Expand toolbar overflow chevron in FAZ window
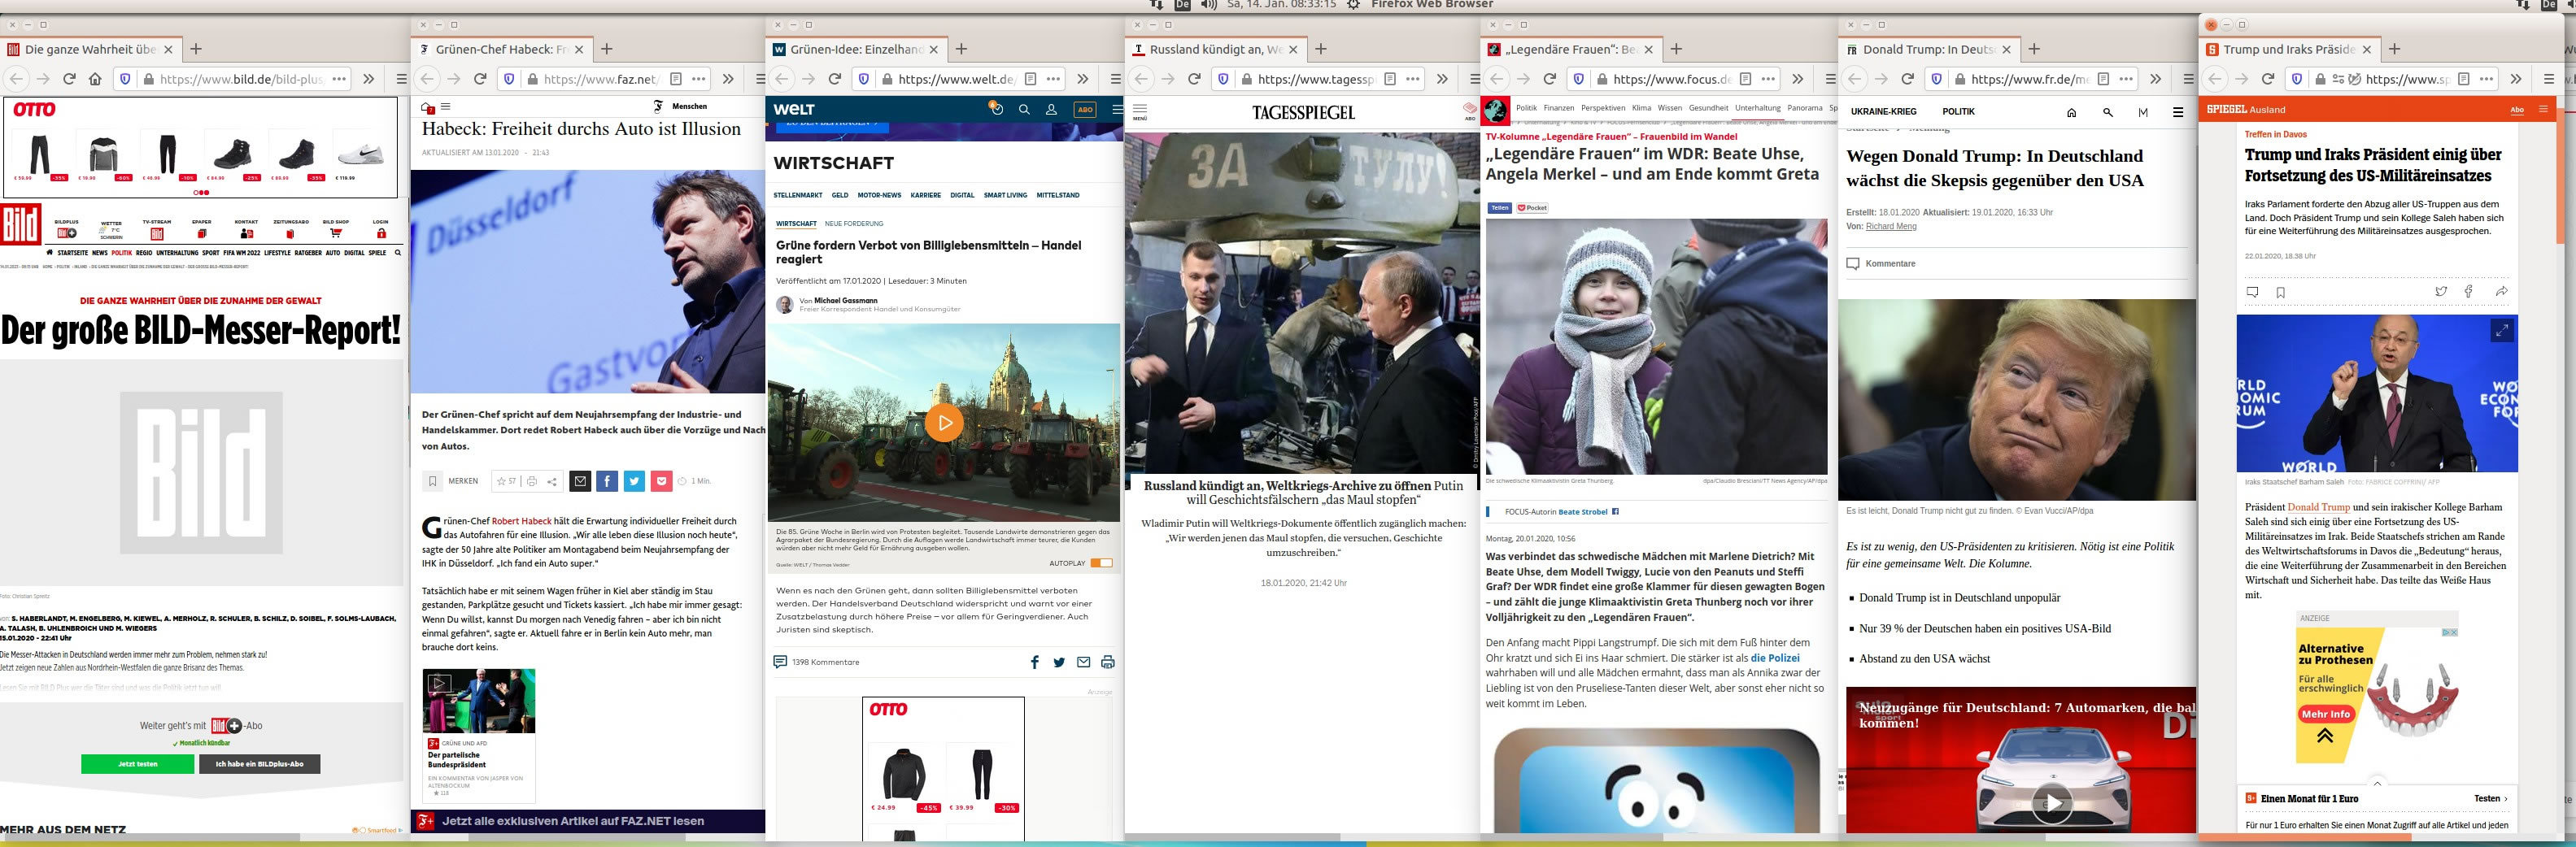Screen dimensions: 2576x847 point(728,79)
